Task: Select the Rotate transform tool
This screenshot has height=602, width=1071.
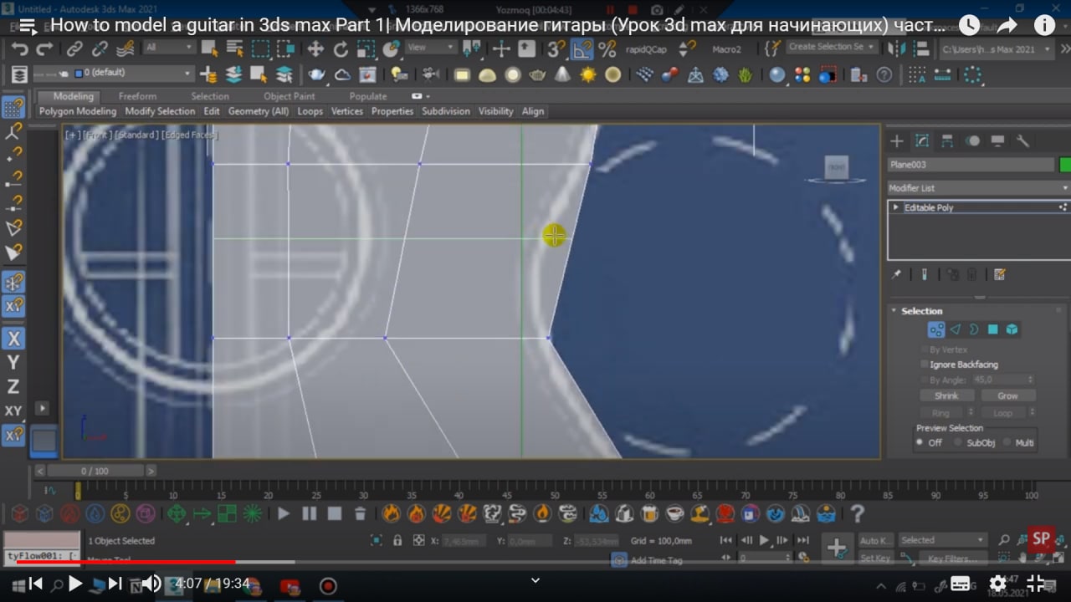Action: 341,48
